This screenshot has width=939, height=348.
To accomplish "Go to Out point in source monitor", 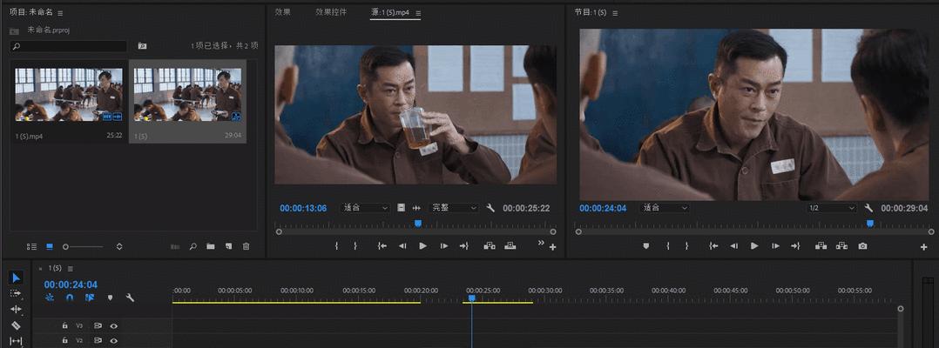I will [x=463, y=245].
